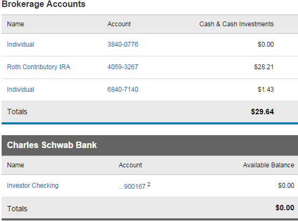Open the Individual account ending 0776

[20, 45]
